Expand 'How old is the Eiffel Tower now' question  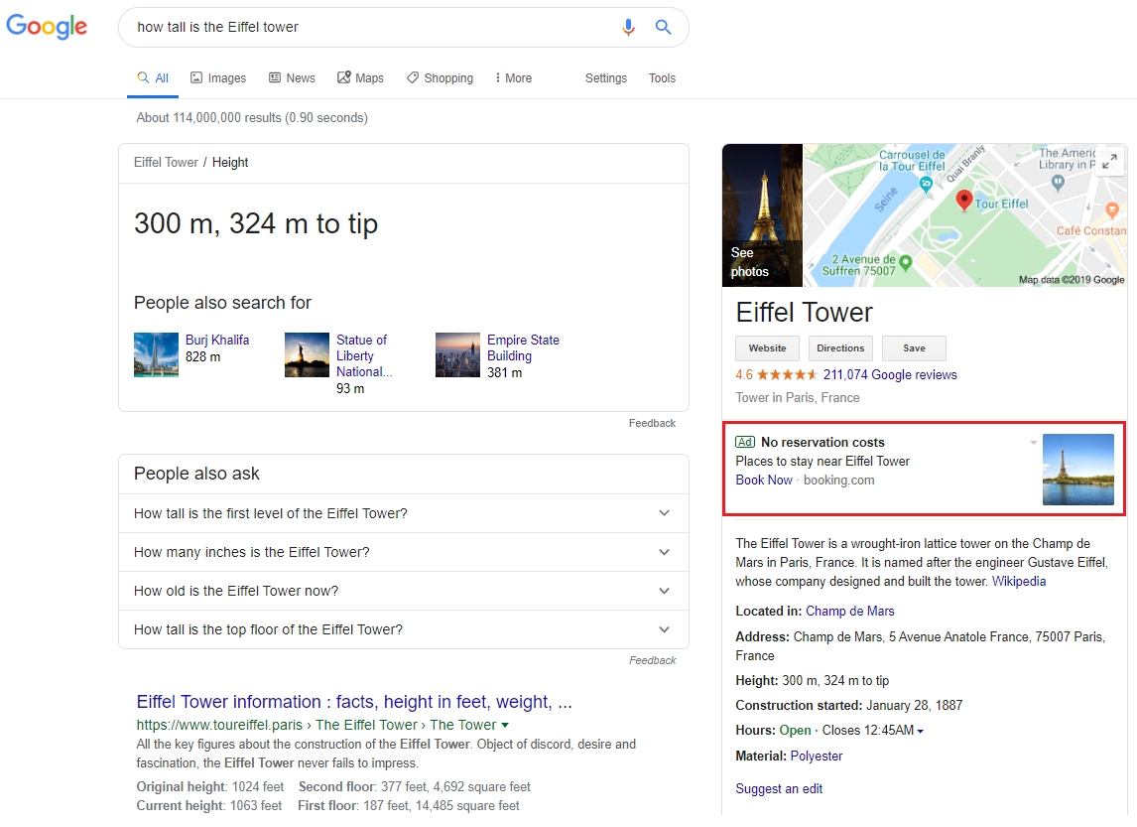click(403, 592)
